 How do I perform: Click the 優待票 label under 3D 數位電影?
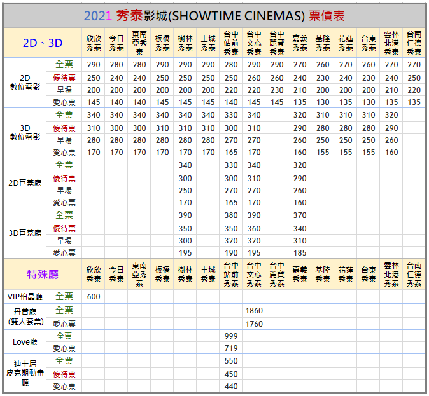click(x=64, y=128)
